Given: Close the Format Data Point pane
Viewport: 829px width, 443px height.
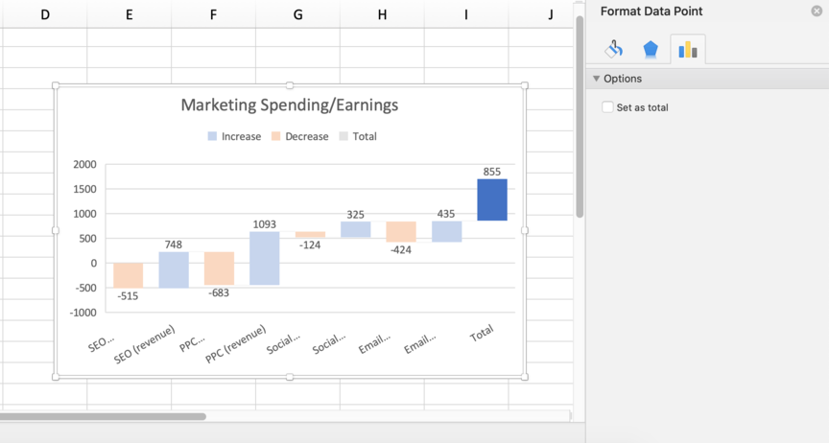Looking at the screenshot, I should 817,11.
